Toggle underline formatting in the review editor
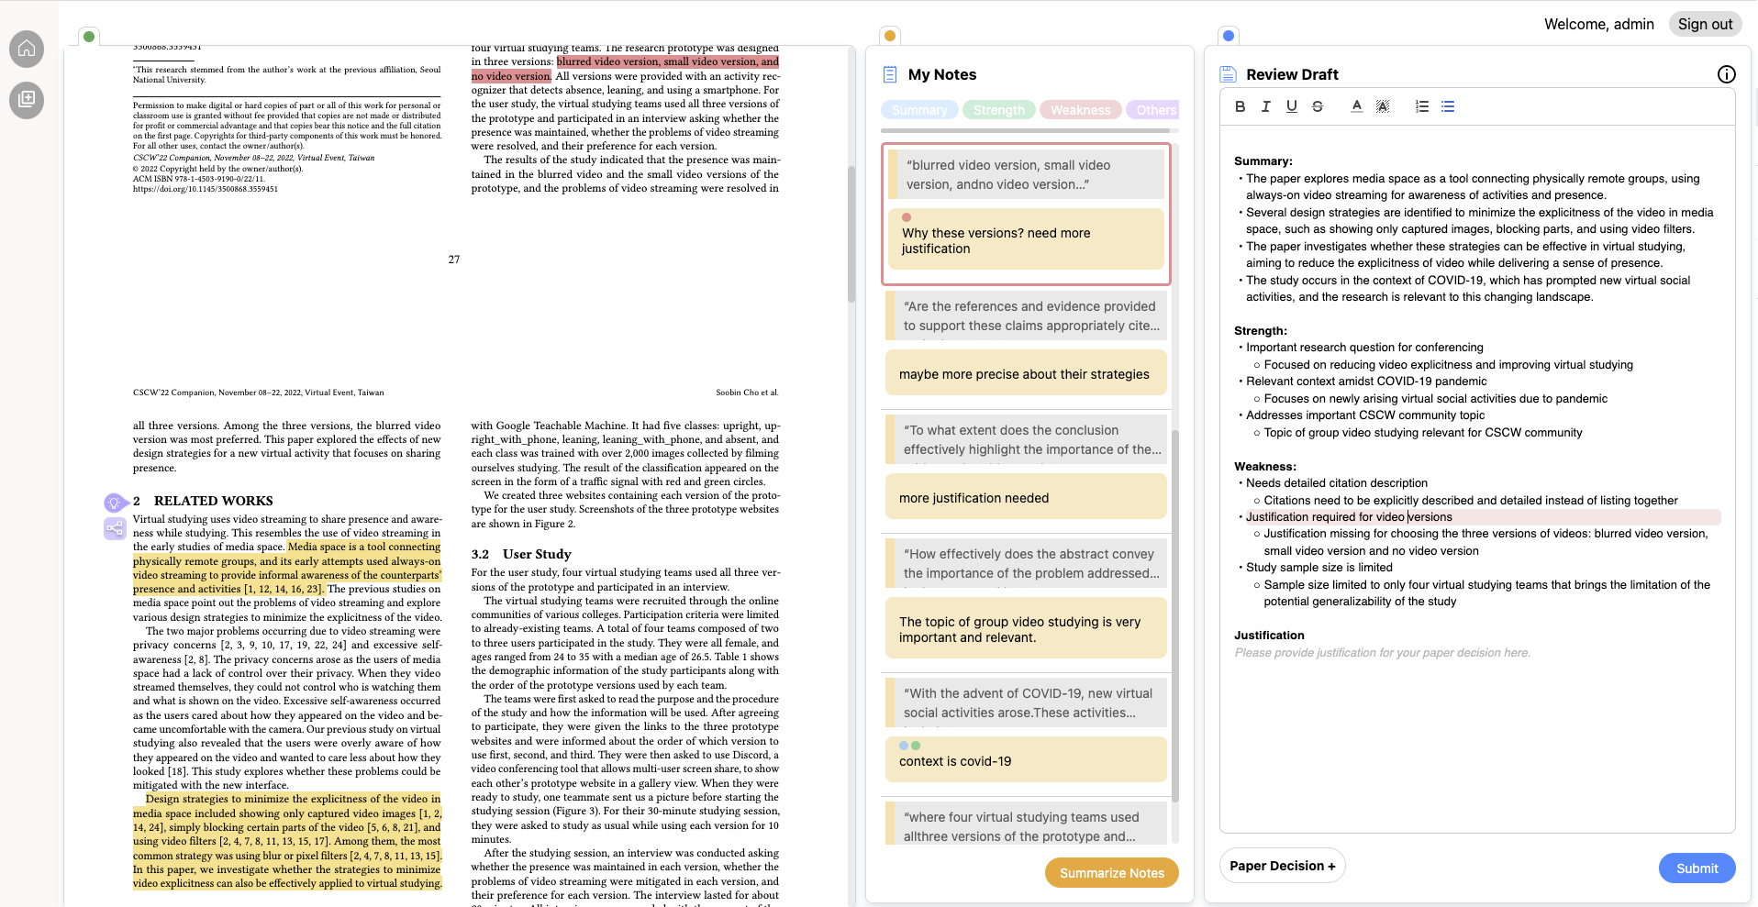The width and height of the screenshot is (1758, 907). tap(1291, 106)
